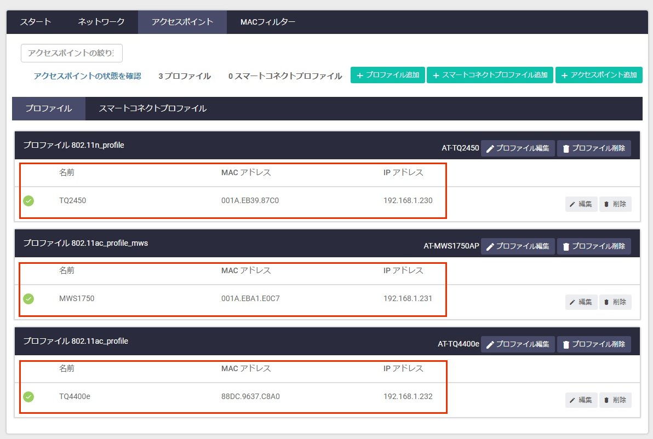Viewport: 653px width, 439px height.
Task: Select the name TQ4400e
Action: (x=75, y=396)
